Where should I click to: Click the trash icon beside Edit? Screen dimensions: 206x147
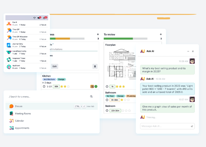[x=95, y=66]
